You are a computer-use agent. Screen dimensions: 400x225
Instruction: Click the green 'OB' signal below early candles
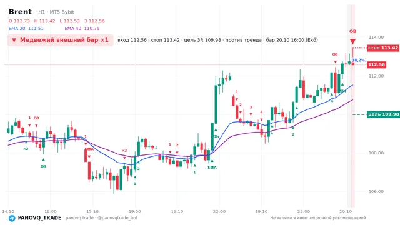(x=43, y=166)
